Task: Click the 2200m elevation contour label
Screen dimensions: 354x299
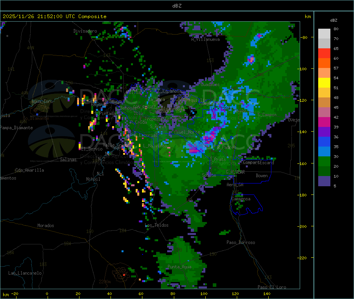Action: pos(105,282)
